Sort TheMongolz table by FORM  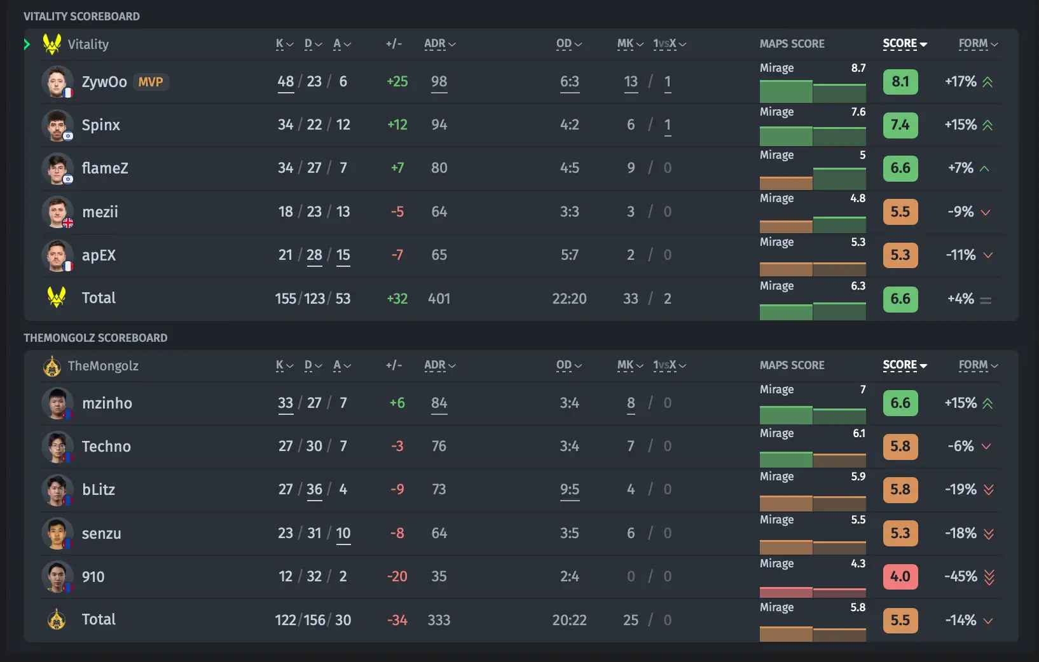[979, 365]
